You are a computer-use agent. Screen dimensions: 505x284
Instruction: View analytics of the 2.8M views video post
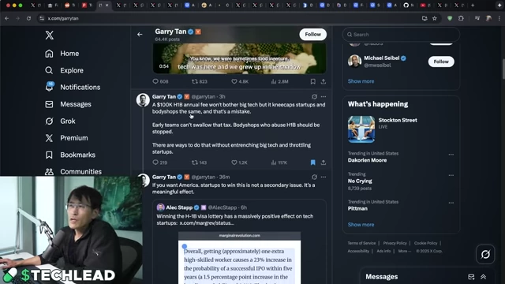(x=279, y=81)
